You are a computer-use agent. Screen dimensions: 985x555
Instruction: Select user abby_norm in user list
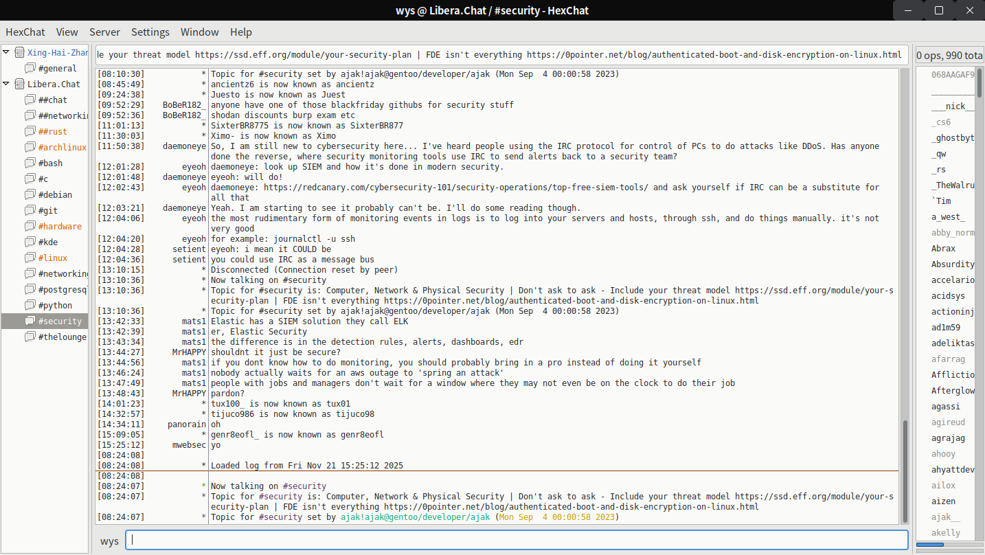953,233
